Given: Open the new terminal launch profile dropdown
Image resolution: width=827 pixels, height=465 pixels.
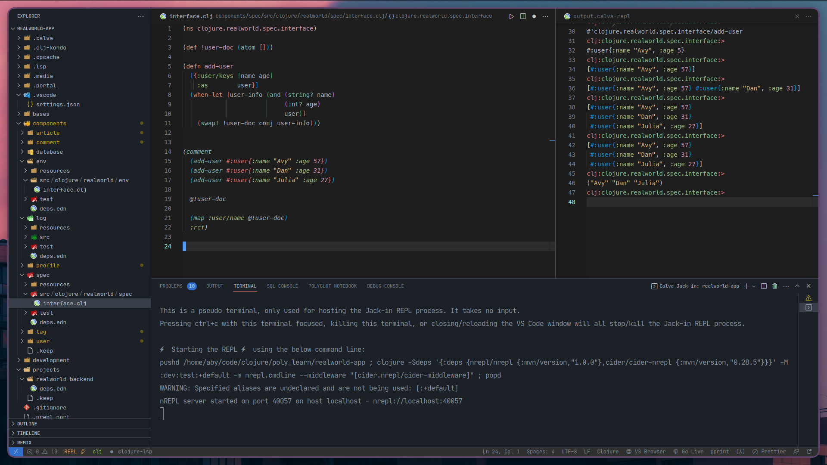Looking at the screenshot, I should (754, 286).
